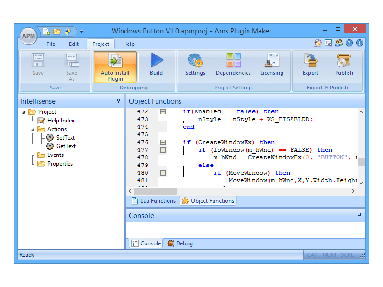Click the users icon in top right
Viewport: 383px width, 287px height.
coord(339,43)
